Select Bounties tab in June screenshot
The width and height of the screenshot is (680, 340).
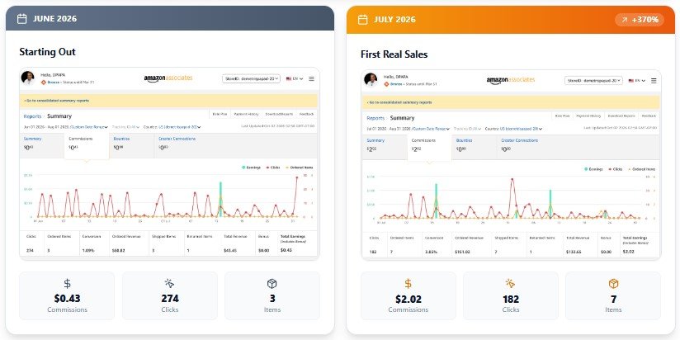(x=131, y=144)
